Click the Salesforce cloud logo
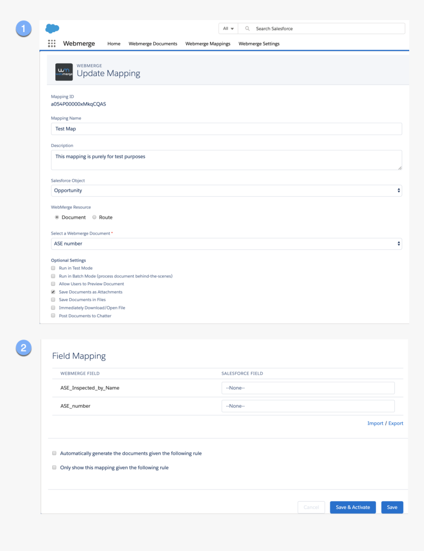This screenshot has width=424, height=551. pos(52,29)
